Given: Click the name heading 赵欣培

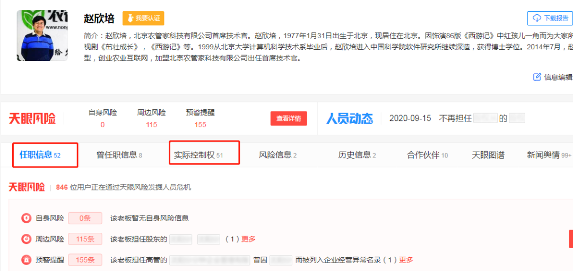Looking at the screenshot, I should click(99, 18).
